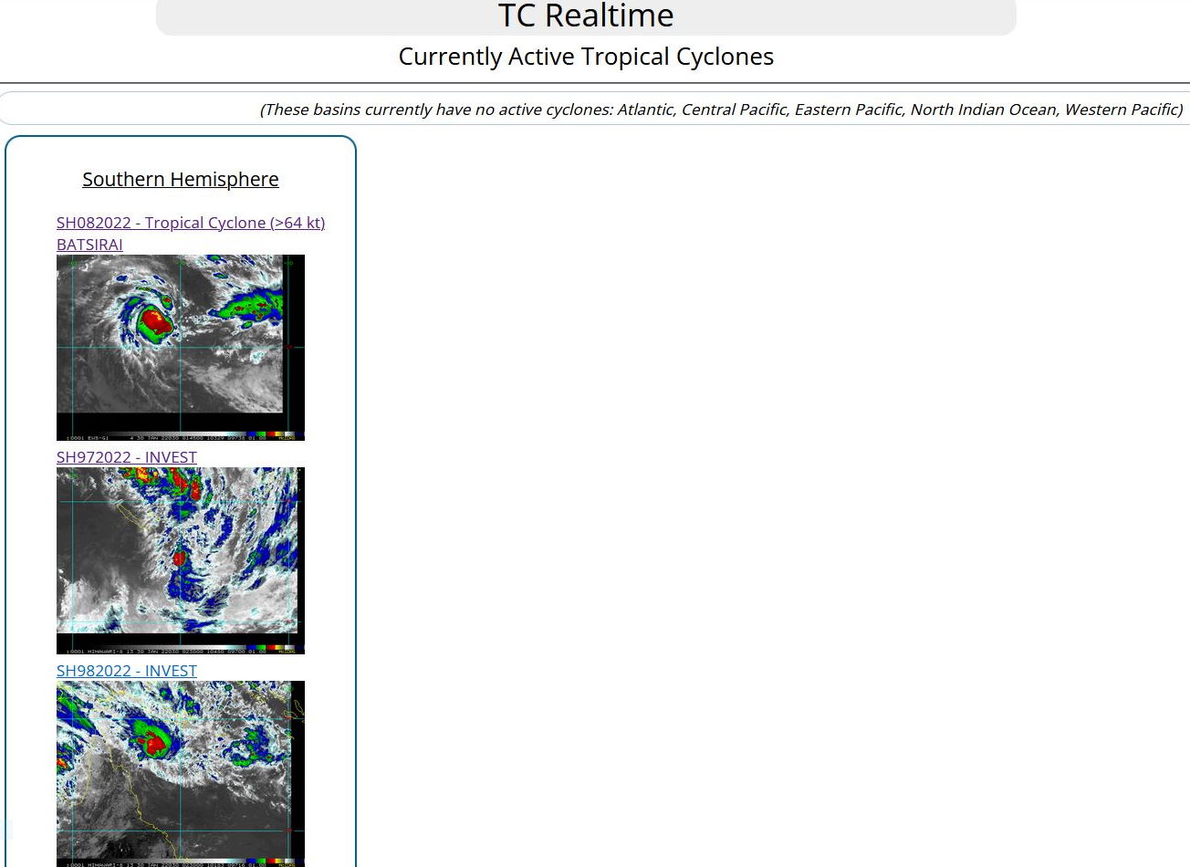Click the TC Realtime title banner
This screenshot has width=1190, height=867.
click(586, 16)
